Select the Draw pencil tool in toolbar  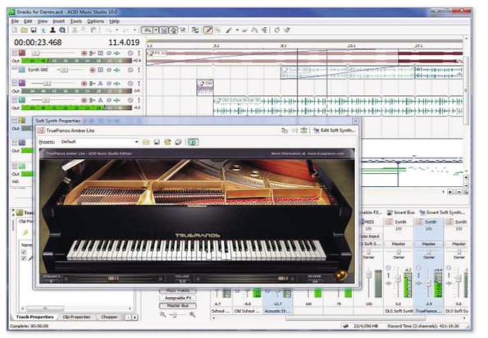pos(208,30)
